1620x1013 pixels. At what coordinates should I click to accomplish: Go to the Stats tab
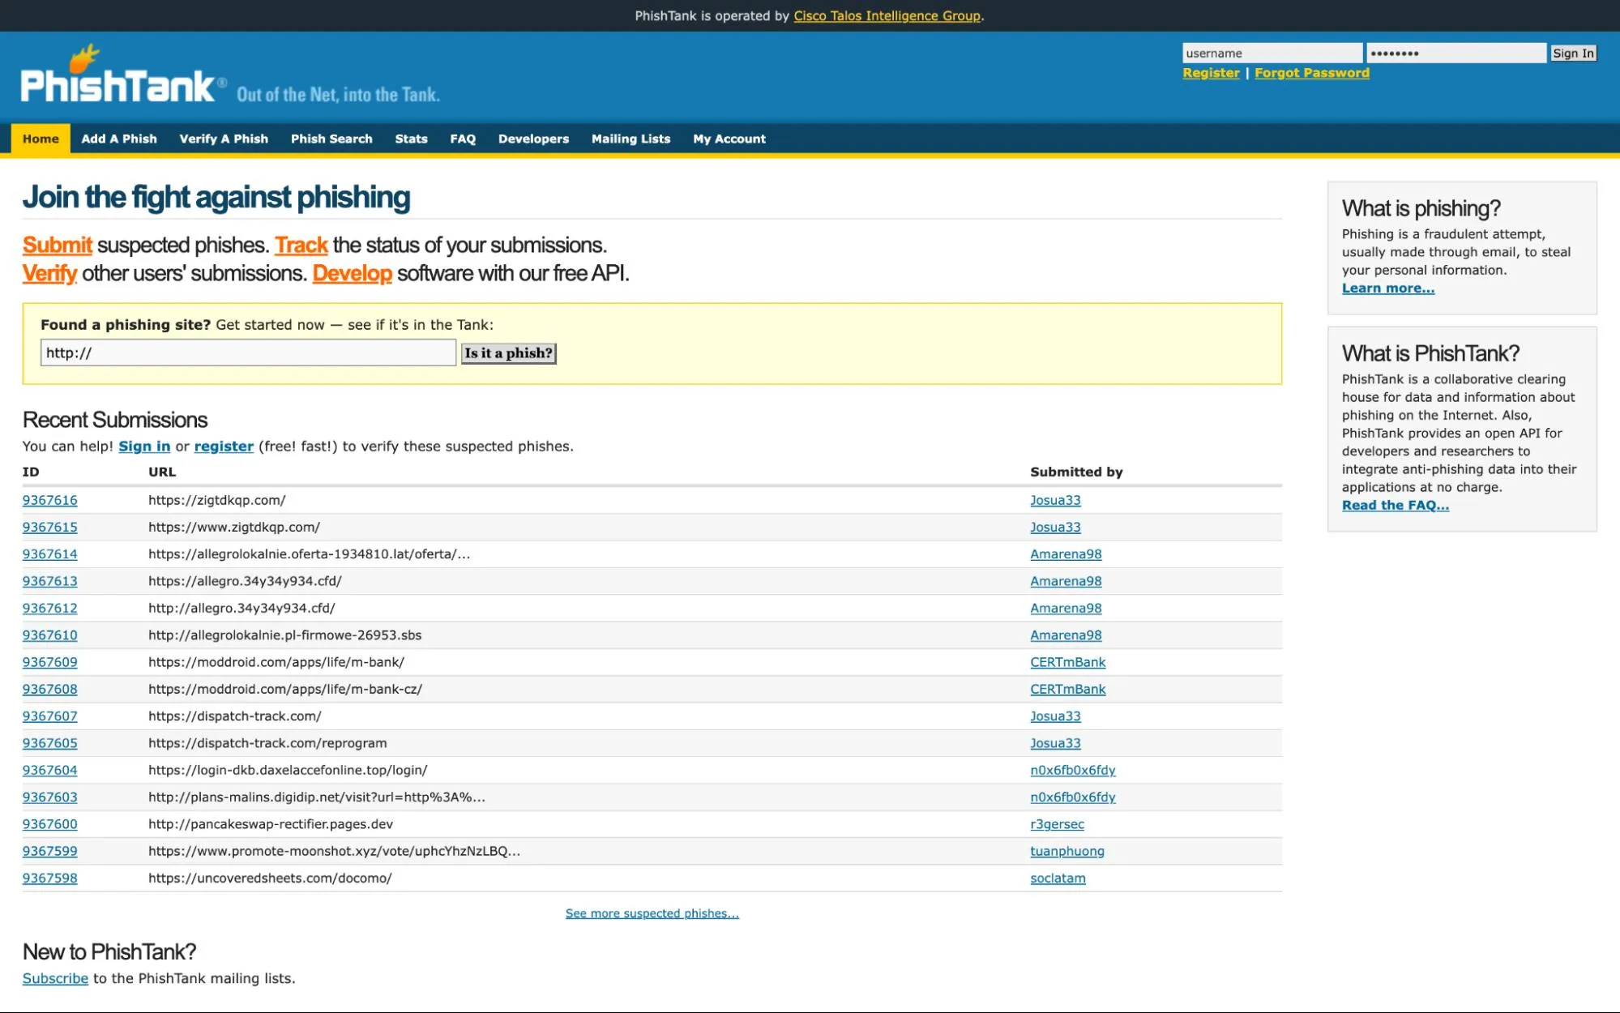point(411,139)
